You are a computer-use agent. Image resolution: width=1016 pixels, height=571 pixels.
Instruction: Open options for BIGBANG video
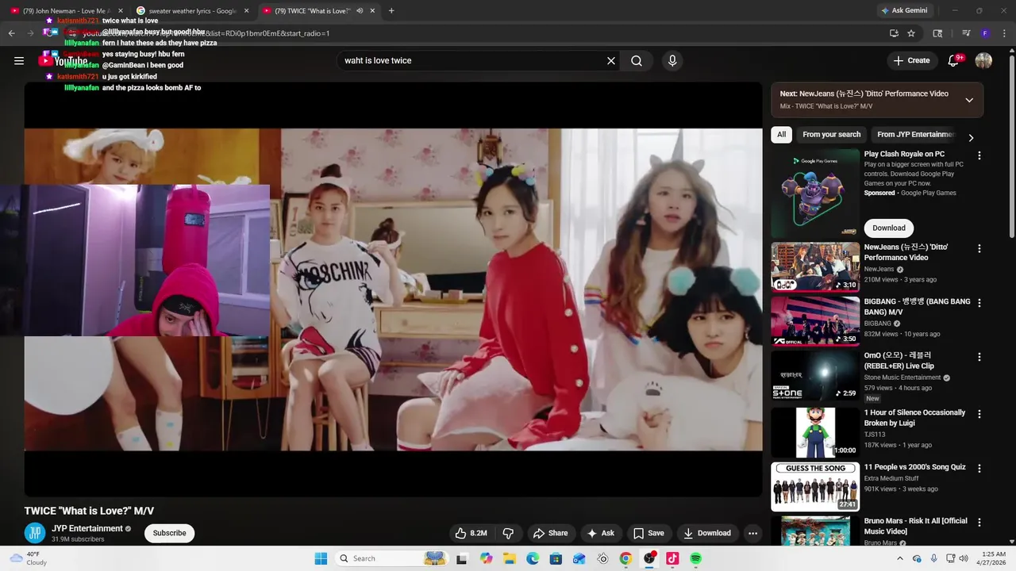click(x=979, y=304)
